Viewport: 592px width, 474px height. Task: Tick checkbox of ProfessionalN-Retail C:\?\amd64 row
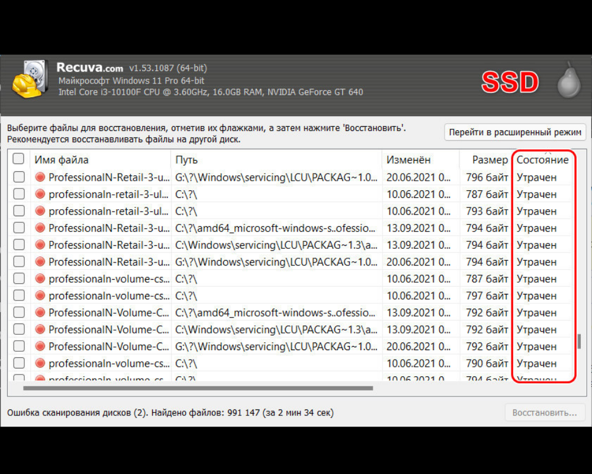[x=19, y=228]
